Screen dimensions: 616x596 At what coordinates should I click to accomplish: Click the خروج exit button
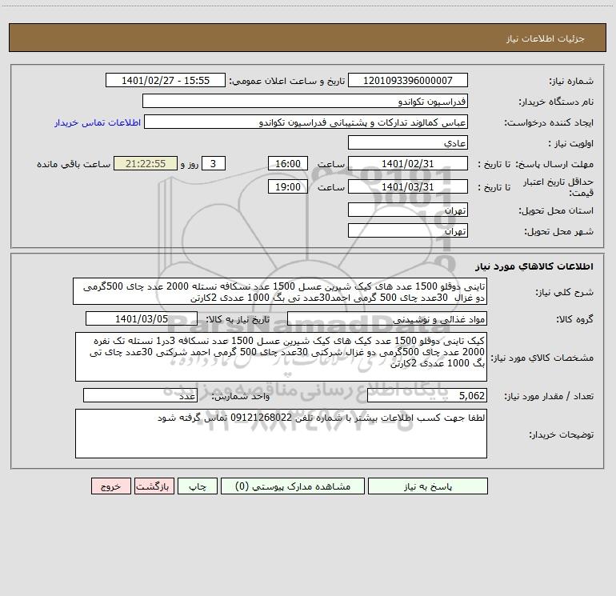point(110,486)
